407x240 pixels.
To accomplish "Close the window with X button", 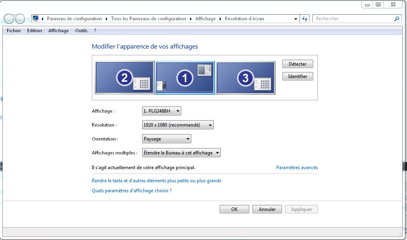I will click(x=393, y=5).
